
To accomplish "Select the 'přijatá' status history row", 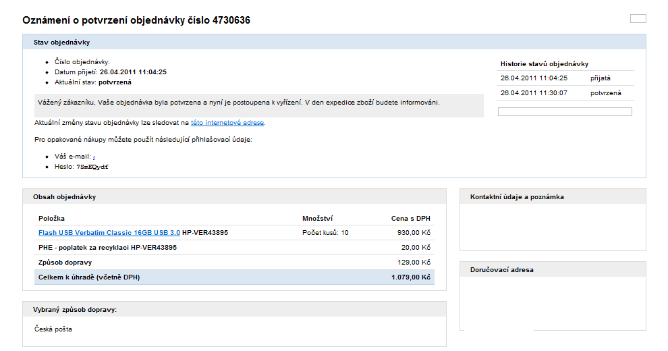I will tap(565, 78).
